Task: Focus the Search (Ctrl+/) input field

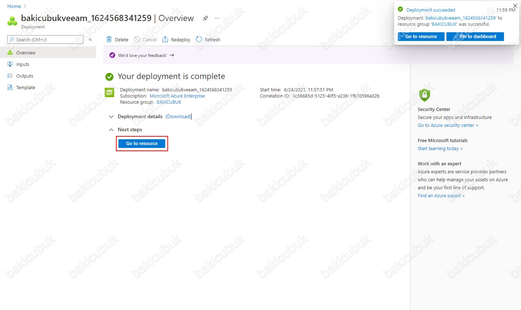Action: coord(45,40)
